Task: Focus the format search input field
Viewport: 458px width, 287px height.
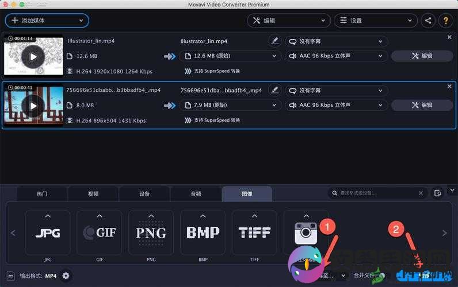Action: (377, 193)
